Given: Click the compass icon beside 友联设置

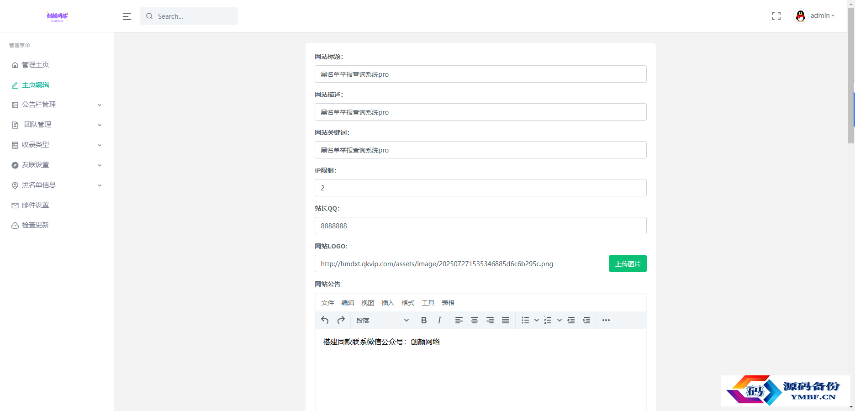Looking at the screenshot, I should pos(15,165).
